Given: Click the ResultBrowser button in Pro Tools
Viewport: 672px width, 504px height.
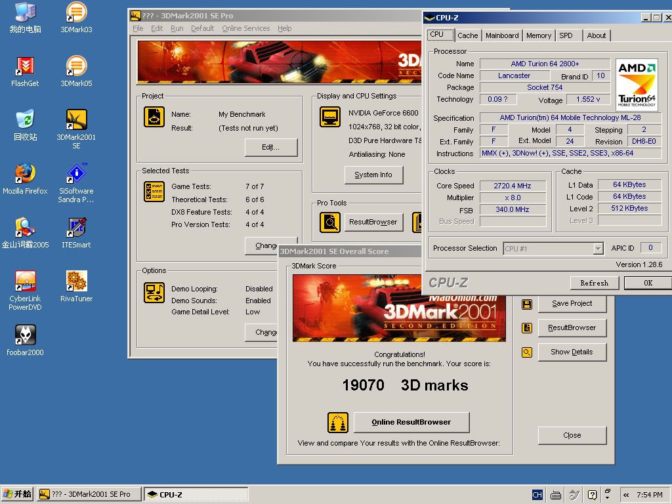Looking at the screenshot, I should 373,222.
